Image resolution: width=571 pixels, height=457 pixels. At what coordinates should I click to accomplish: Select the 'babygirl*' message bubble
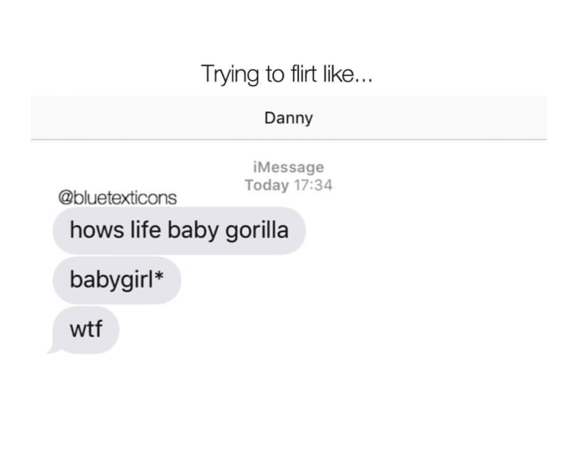[117, 280]
